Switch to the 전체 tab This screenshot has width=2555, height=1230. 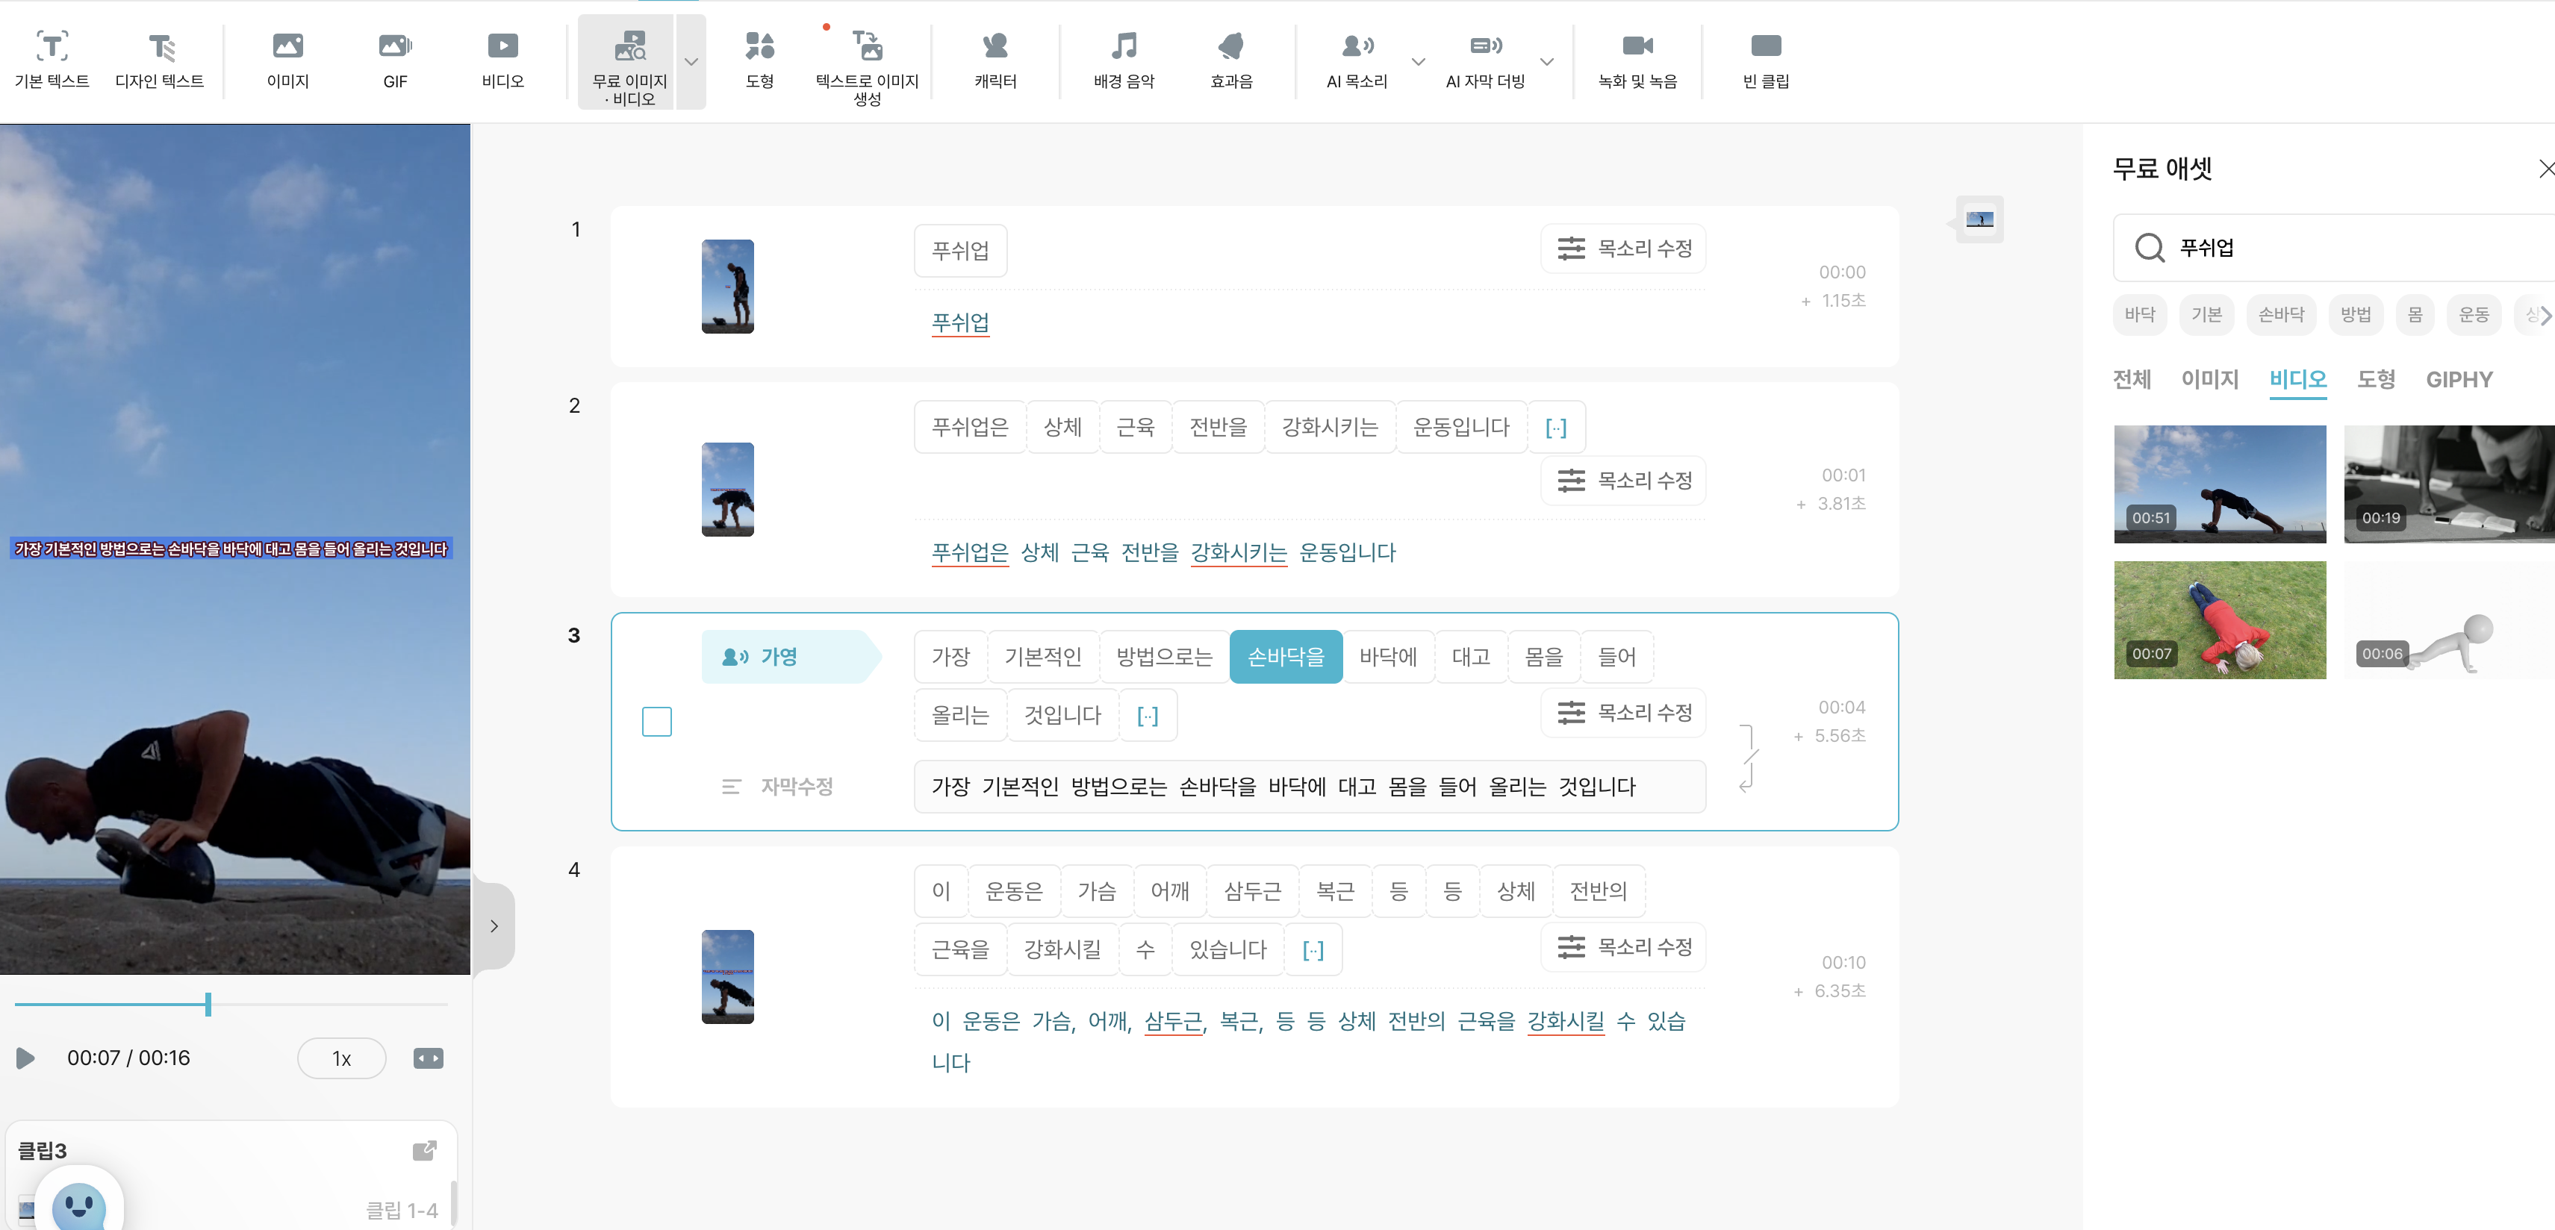tap(2132, 378)
